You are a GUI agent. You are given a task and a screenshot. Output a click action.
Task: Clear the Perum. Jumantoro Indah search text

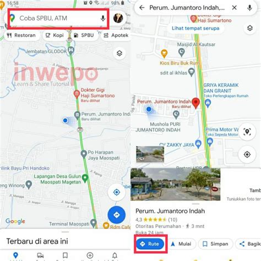click(234, 8)
